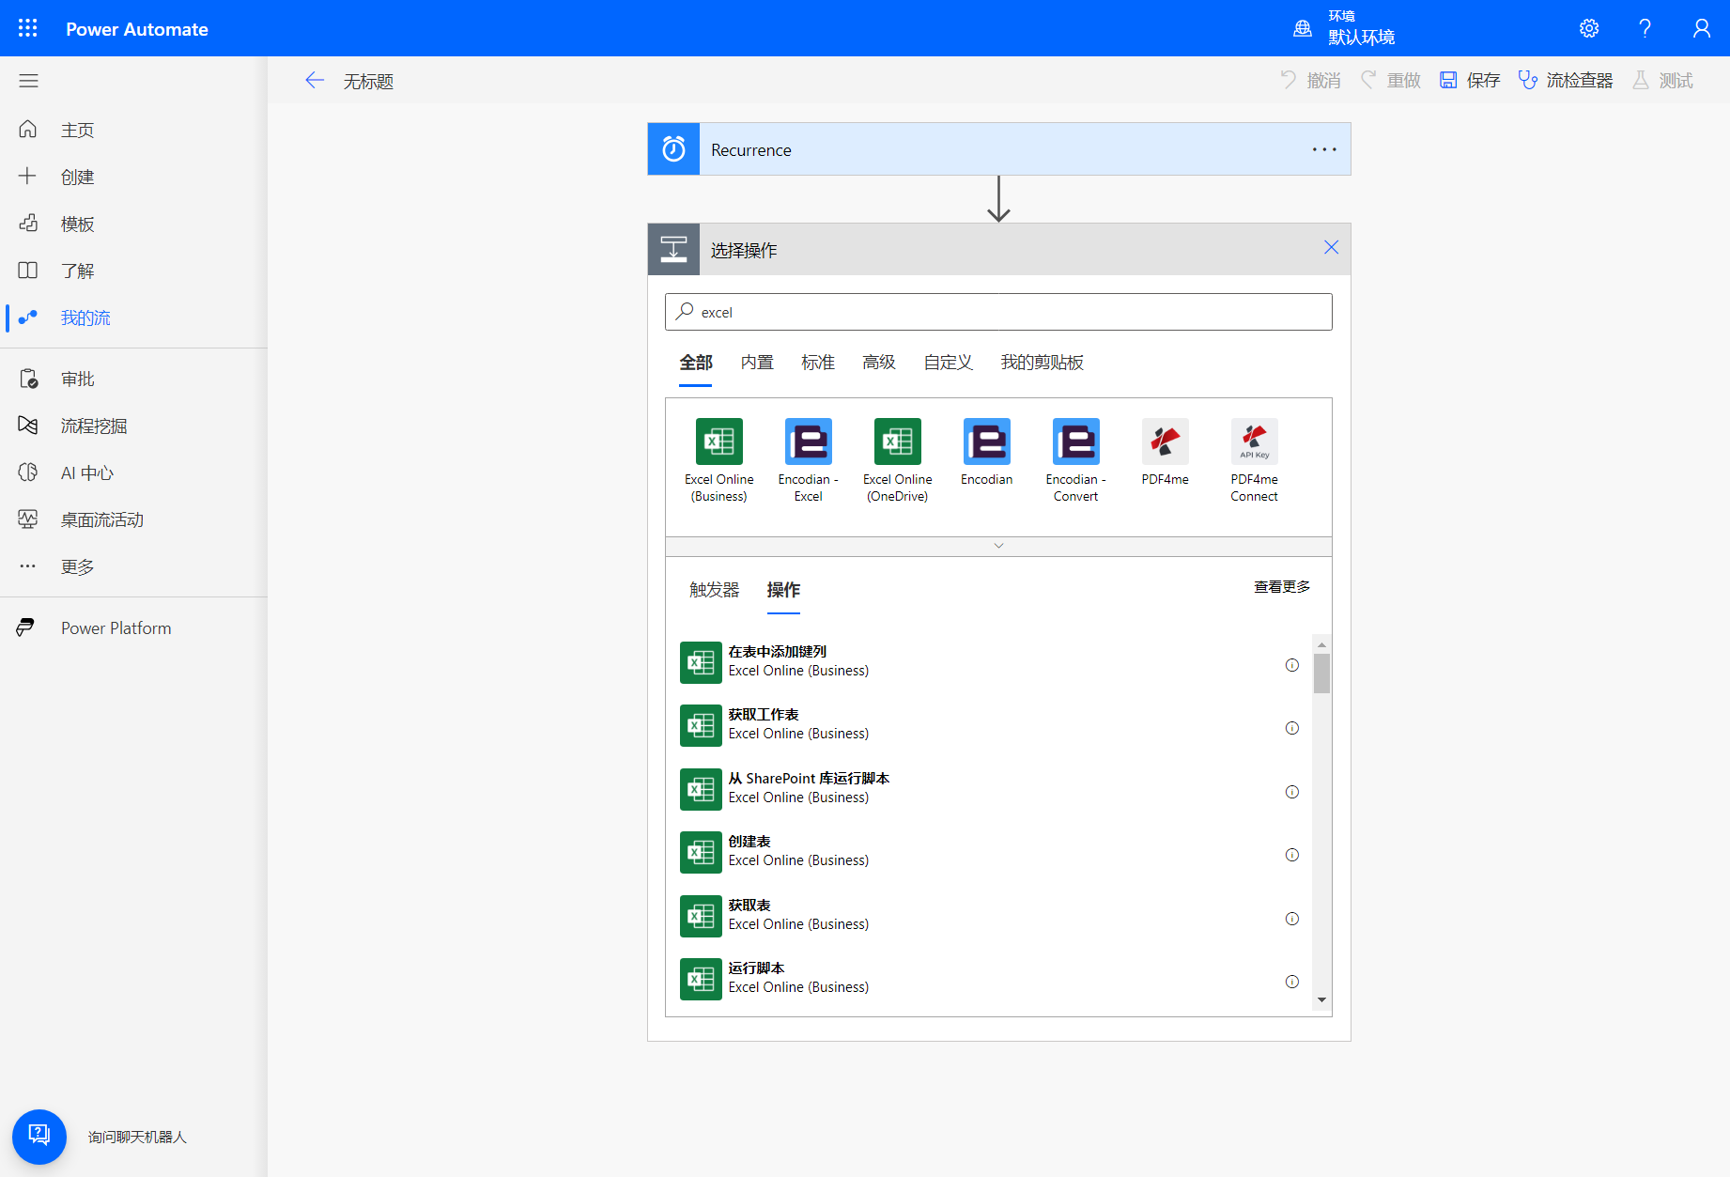Open the app launcher waffle icon
This screenshot has height=1177, width=1730.
pos(28,28)
